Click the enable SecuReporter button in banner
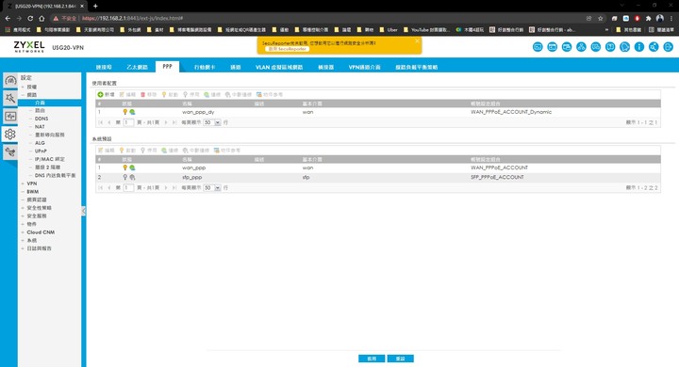679x367 pixels. point(287,49)
